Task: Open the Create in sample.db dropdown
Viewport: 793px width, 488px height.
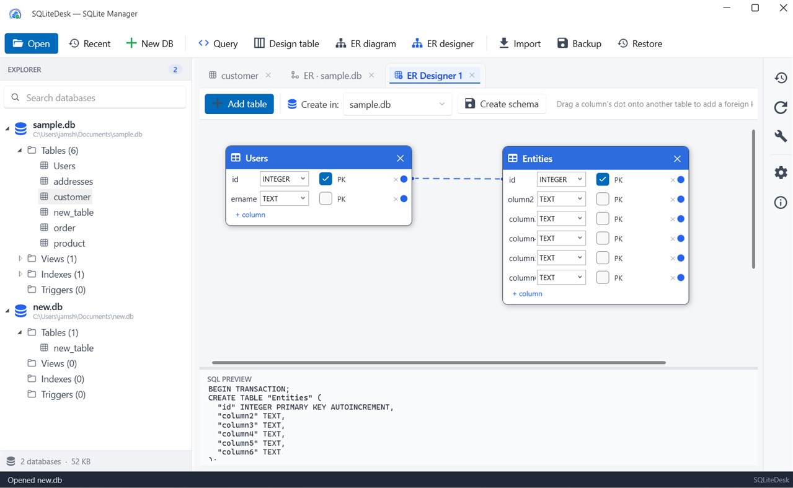Action: (397, 104)
